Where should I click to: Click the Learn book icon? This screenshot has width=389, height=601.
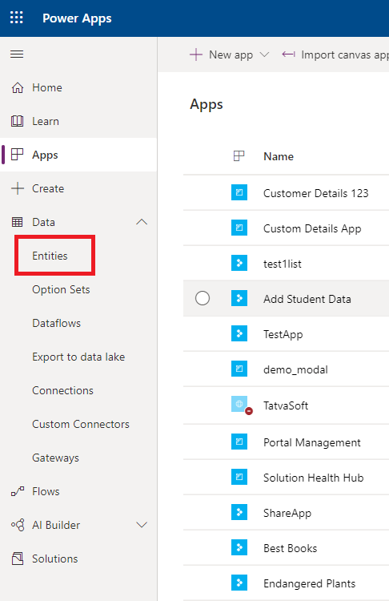coord(18,121)
